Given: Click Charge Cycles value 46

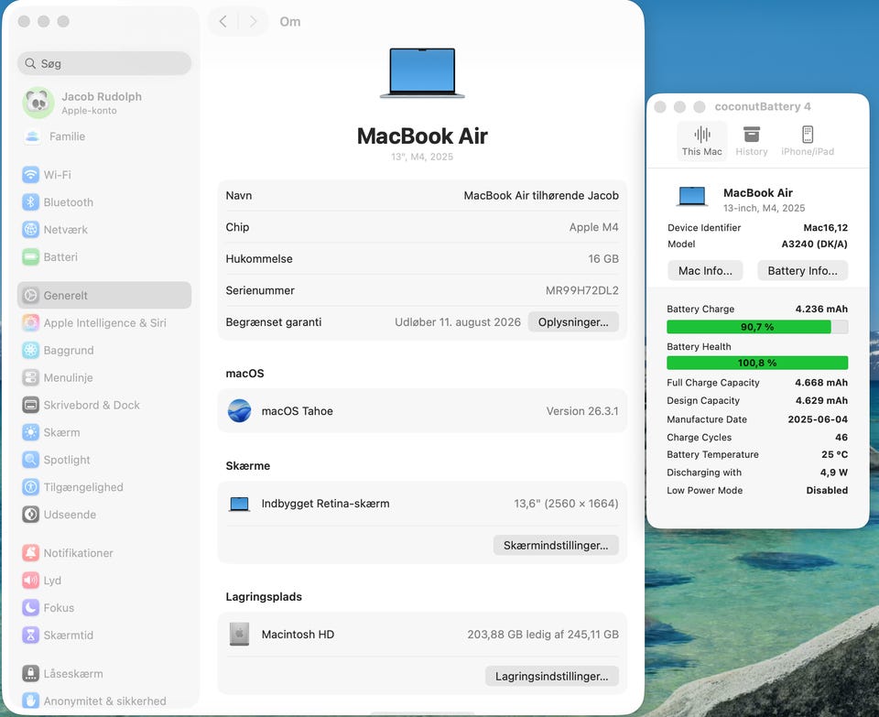Looking at the screenshot, I should [x=841, y=437].
